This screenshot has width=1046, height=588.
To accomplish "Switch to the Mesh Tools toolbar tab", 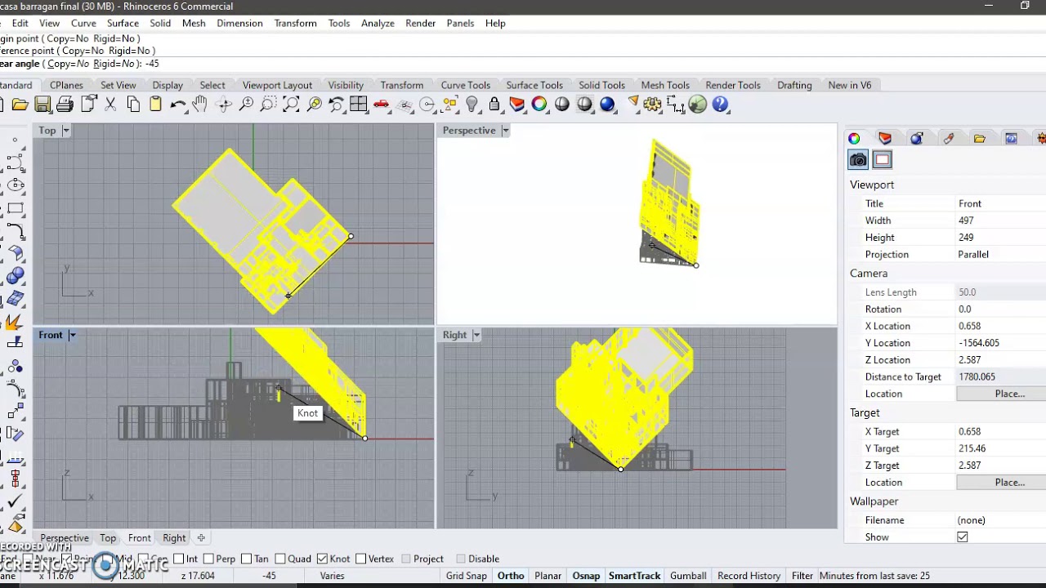I will tap(664, 85).
